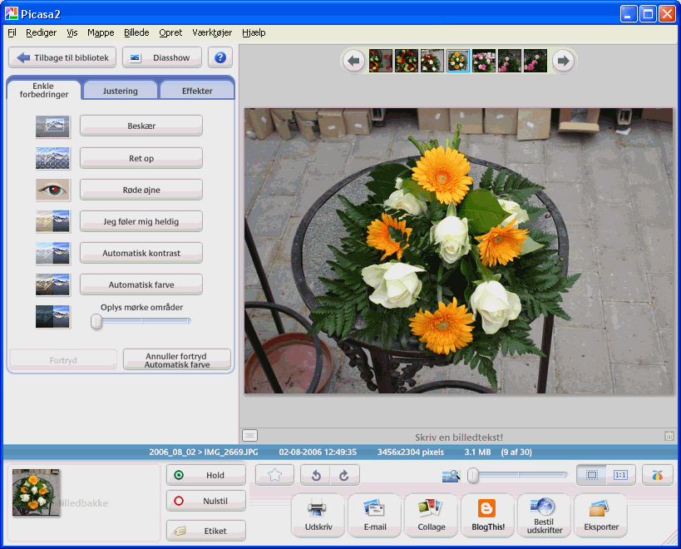Rotate the image counter-clockwise
Screen dimensions: 681x549
point(316,475)
